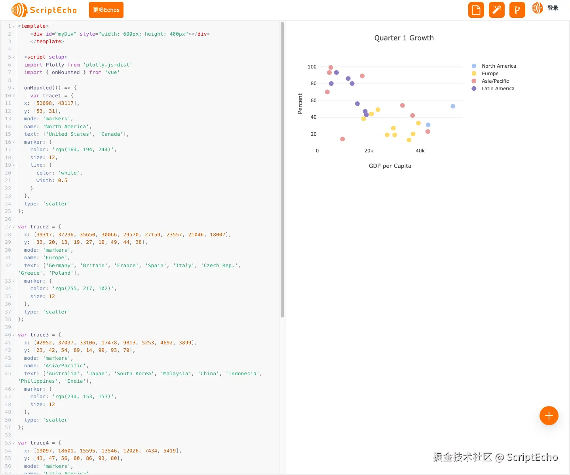This screenshot has height=475, width=570.
Task: Collapse the marker fold on line 33
Action: tap(13, 281)
